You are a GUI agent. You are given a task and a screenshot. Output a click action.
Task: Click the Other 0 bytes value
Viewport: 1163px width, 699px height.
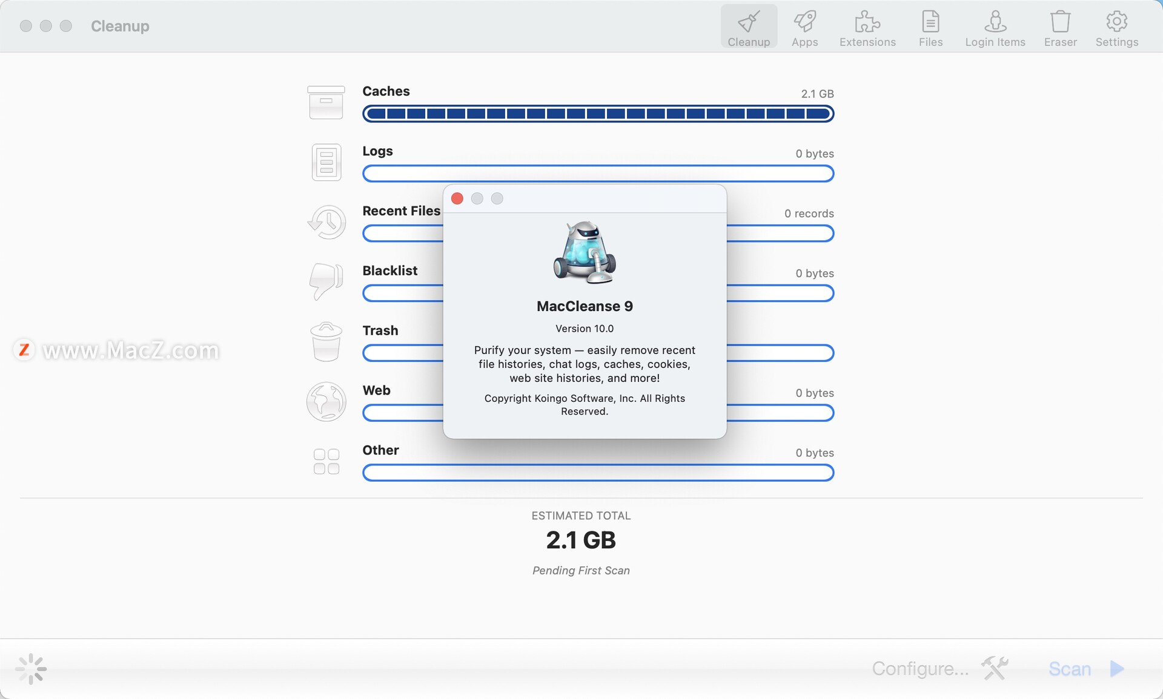814,453
